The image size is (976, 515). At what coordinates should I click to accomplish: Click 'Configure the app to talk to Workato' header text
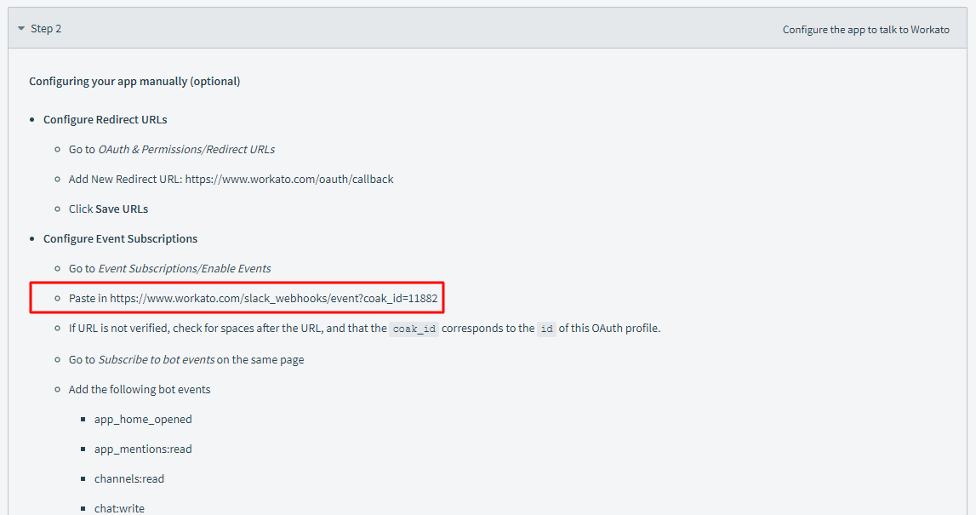click(x=865, y=30)
